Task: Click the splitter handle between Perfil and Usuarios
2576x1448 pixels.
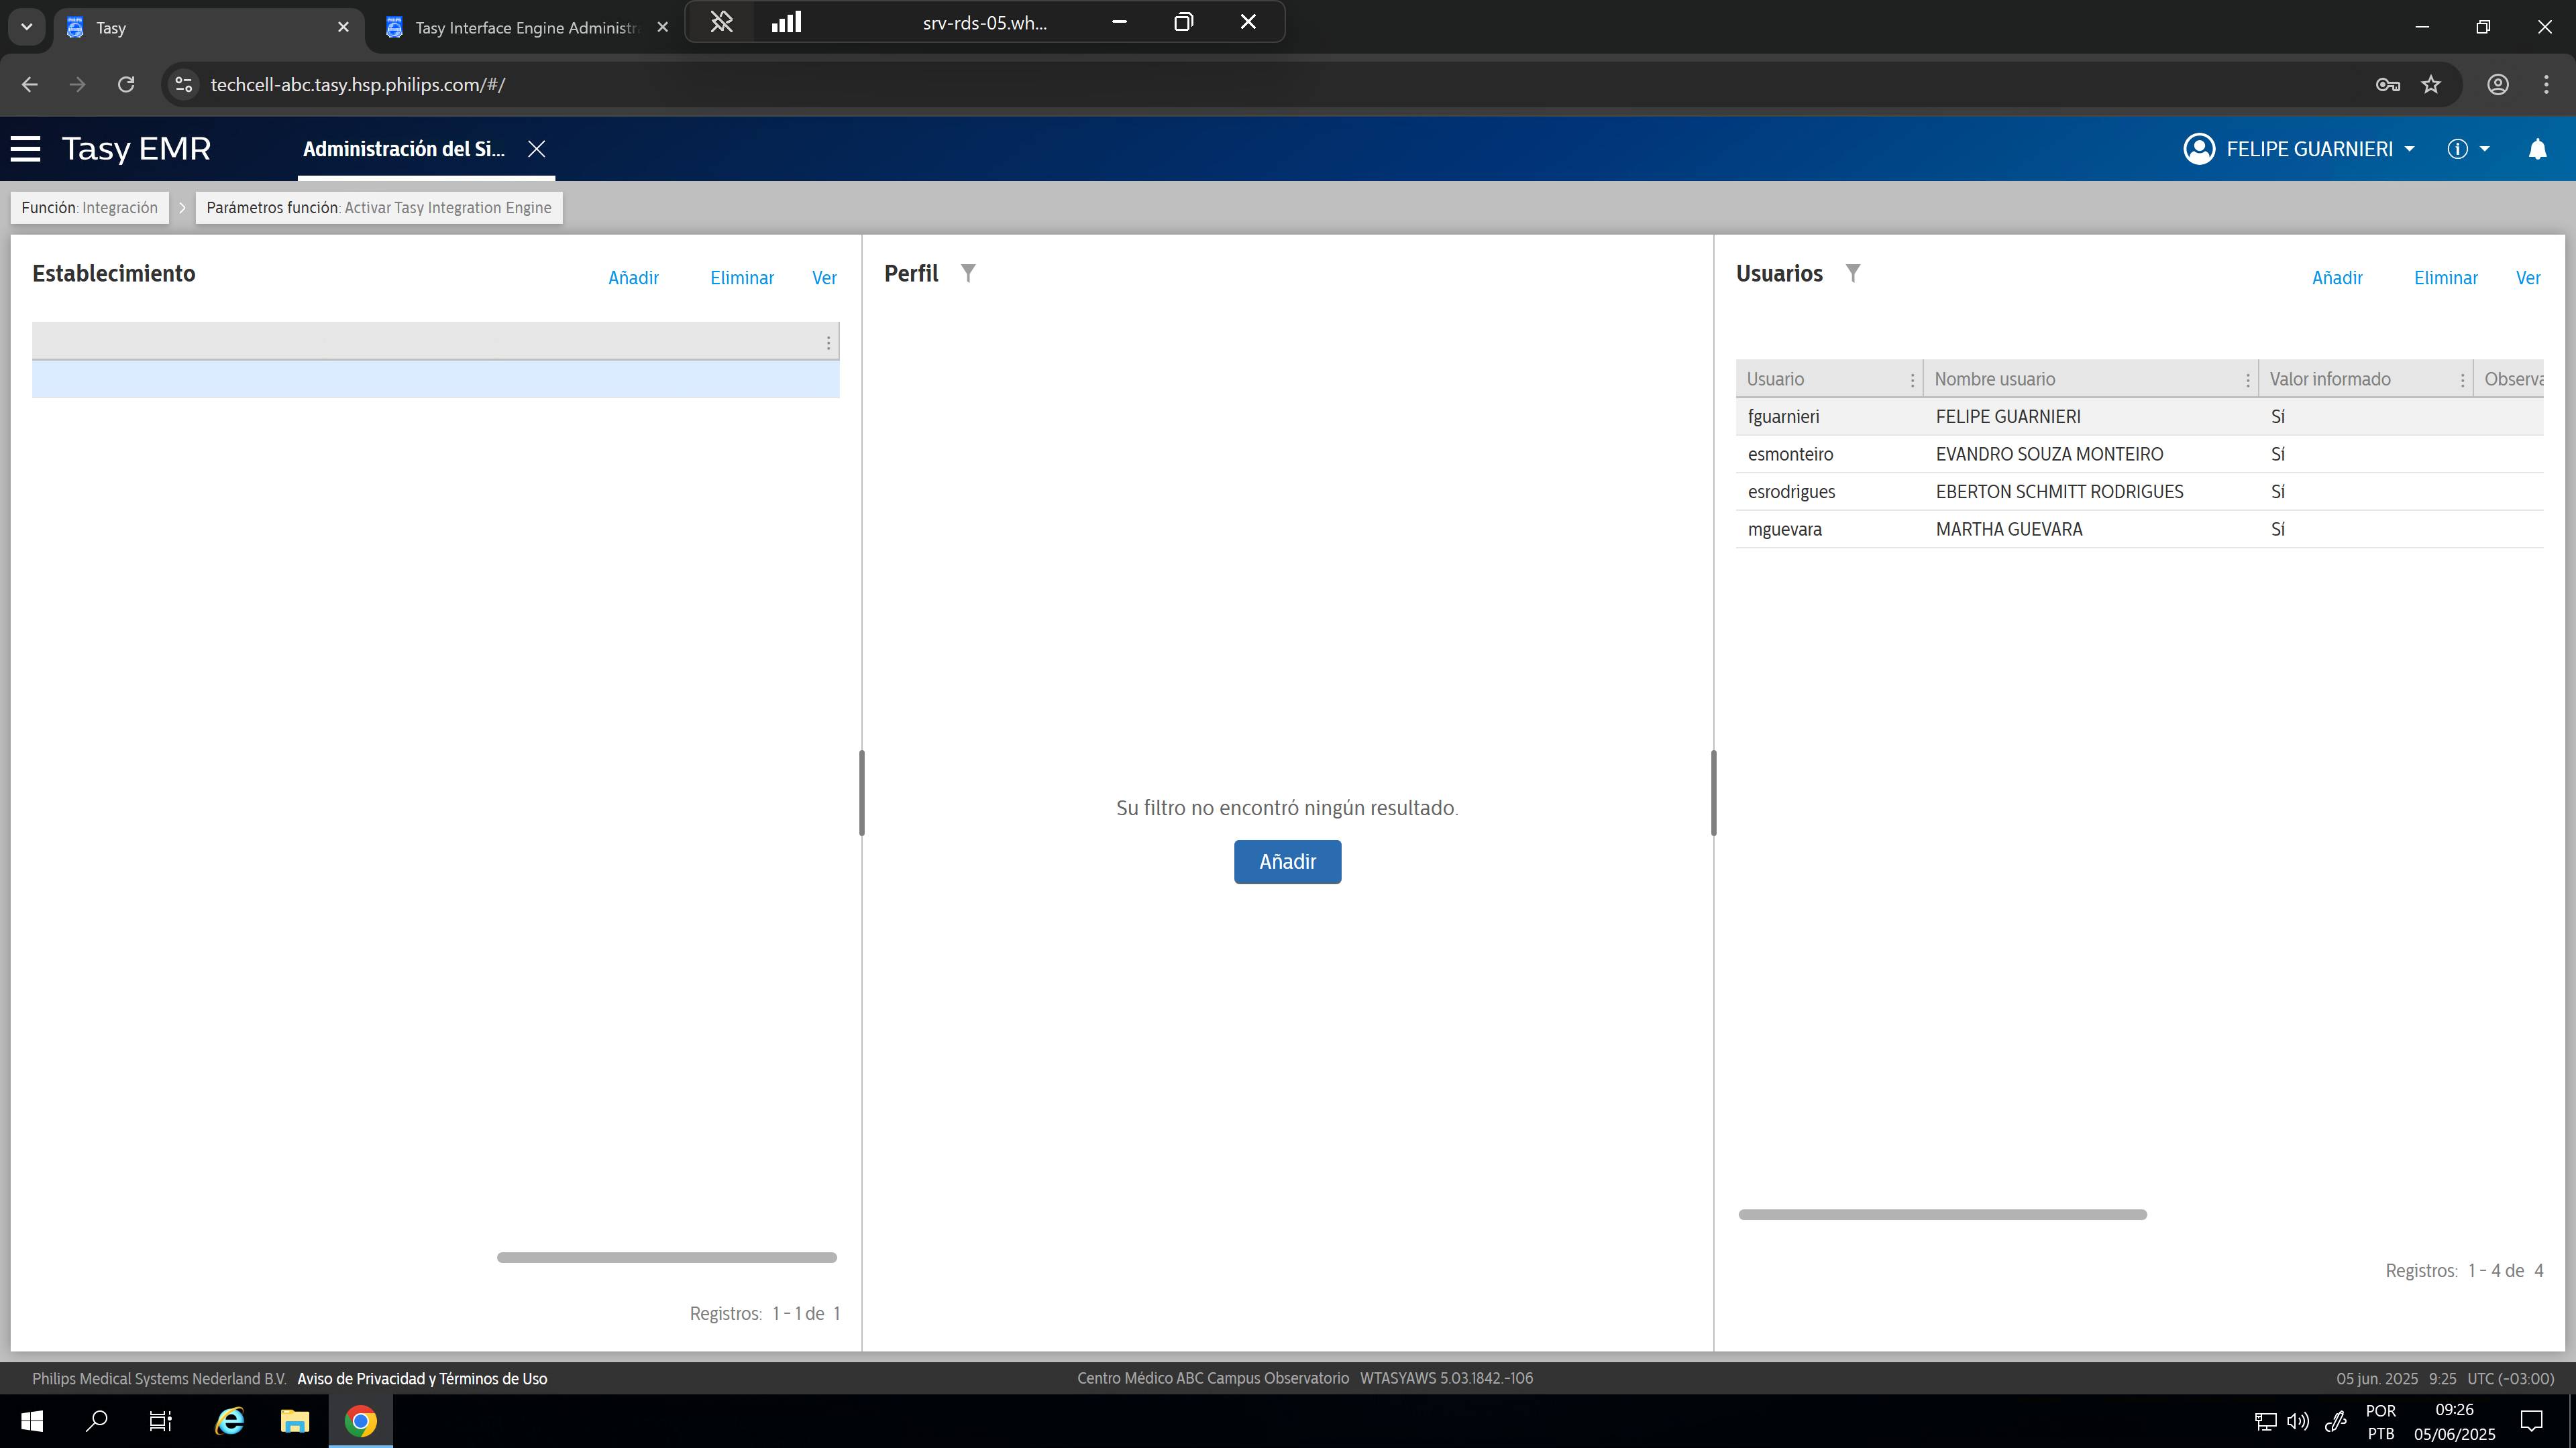Action: coord(1713,794)
